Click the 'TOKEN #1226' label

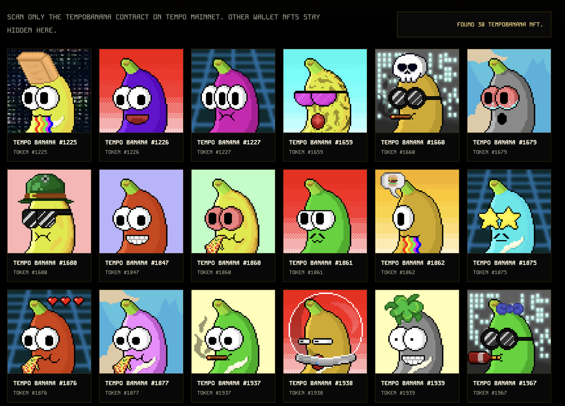122,152
